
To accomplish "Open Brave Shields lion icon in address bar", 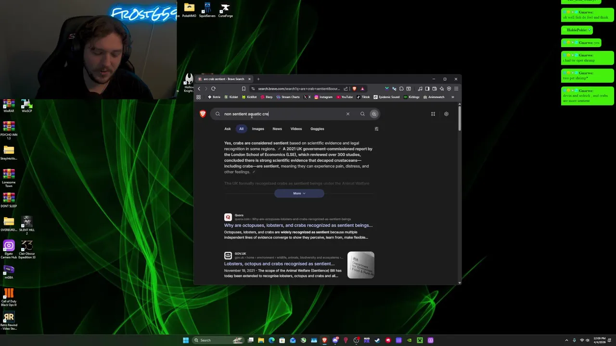I will click(355, 88).
